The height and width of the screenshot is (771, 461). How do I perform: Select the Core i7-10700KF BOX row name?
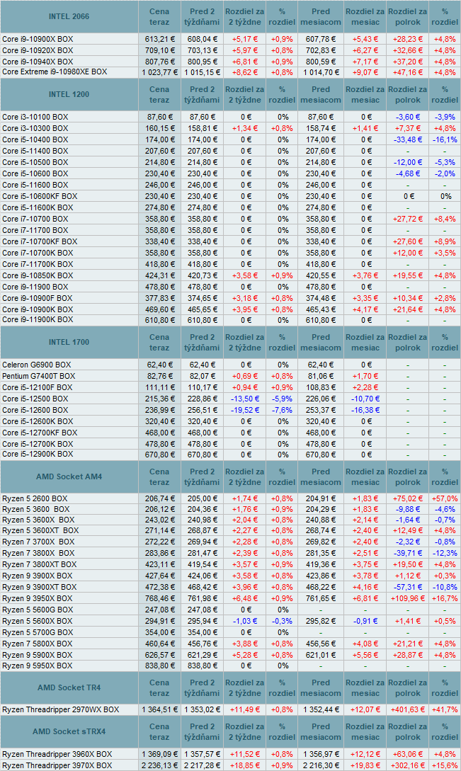pyautogui.click(x=40, y=241)
